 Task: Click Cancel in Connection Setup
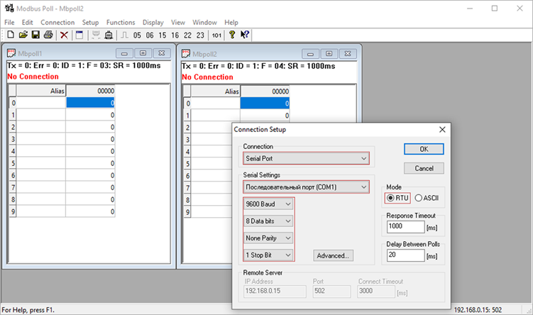424,168
